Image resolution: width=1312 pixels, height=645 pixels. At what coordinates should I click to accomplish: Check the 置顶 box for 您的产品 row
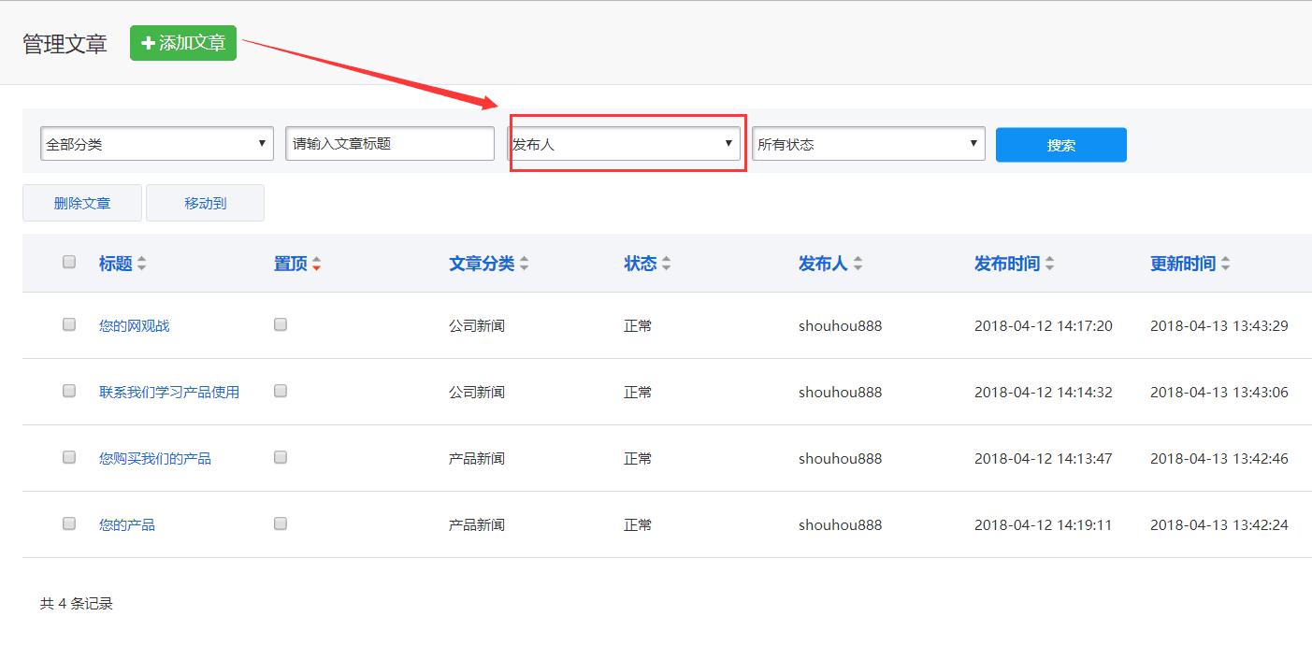[281, 523]
